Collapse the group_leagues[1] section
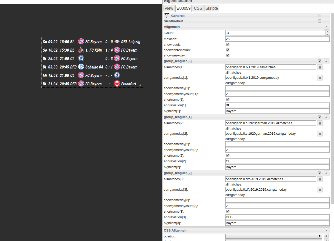Screen dimensions: 334x241 click(326, 117)
